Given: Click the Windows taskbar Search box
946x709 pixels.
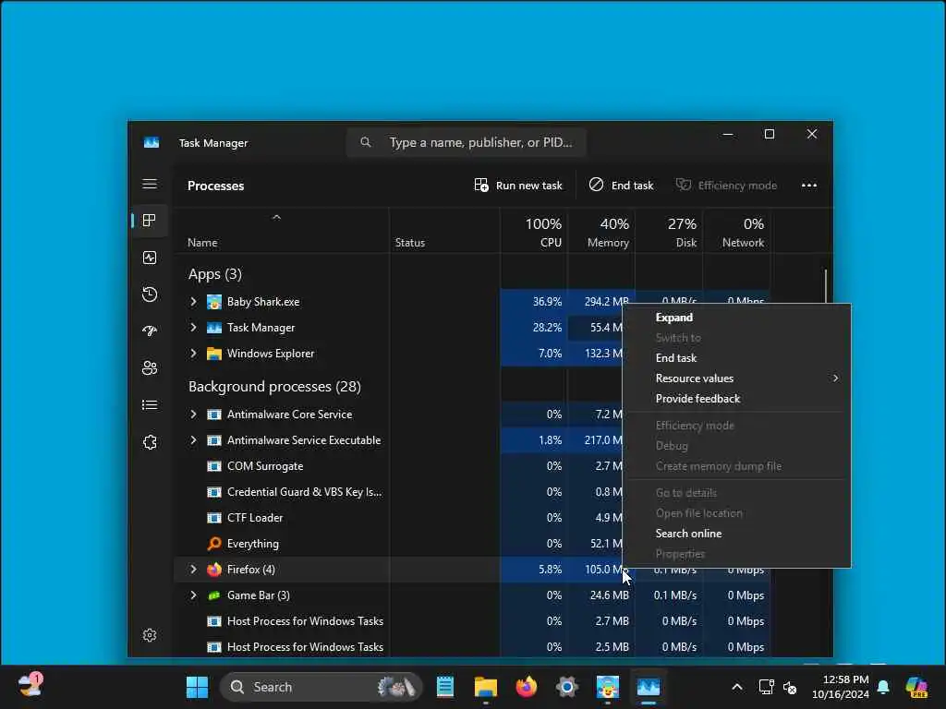Looking at the screenshot, I should 321,687.
